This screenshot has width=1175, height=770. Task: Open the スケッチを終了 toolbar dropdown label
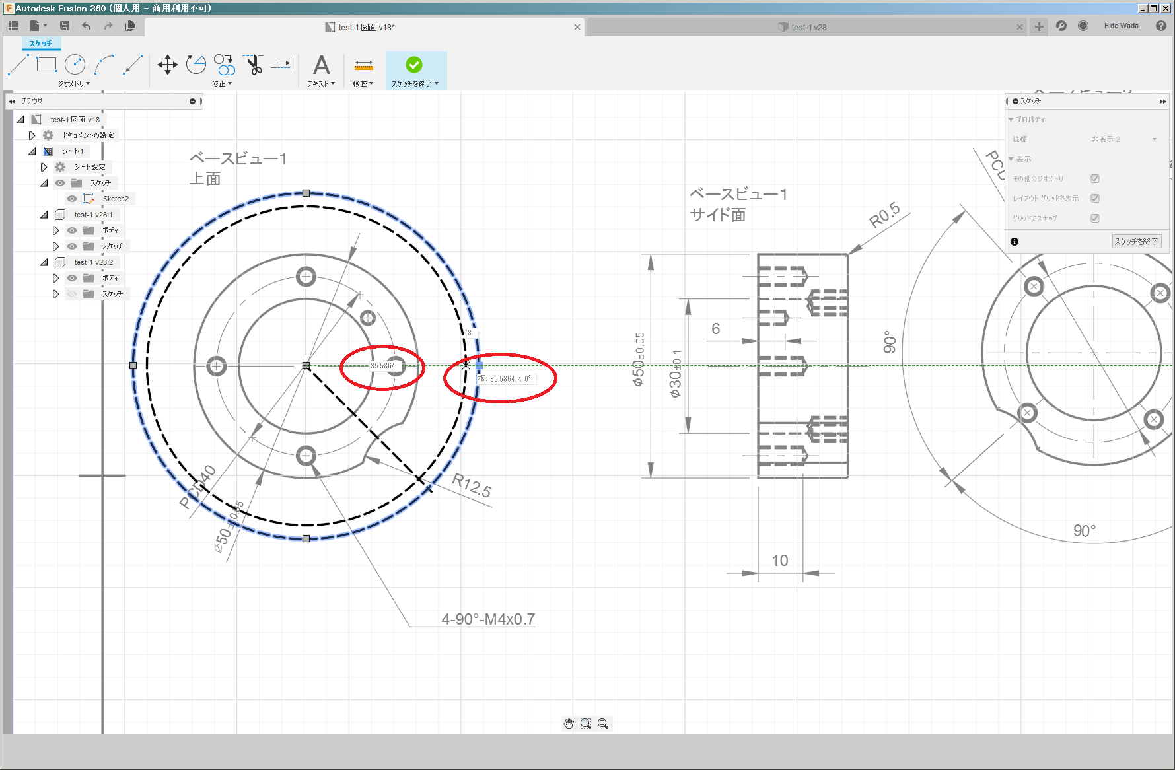pyautogui.click(x=415, y=84)
